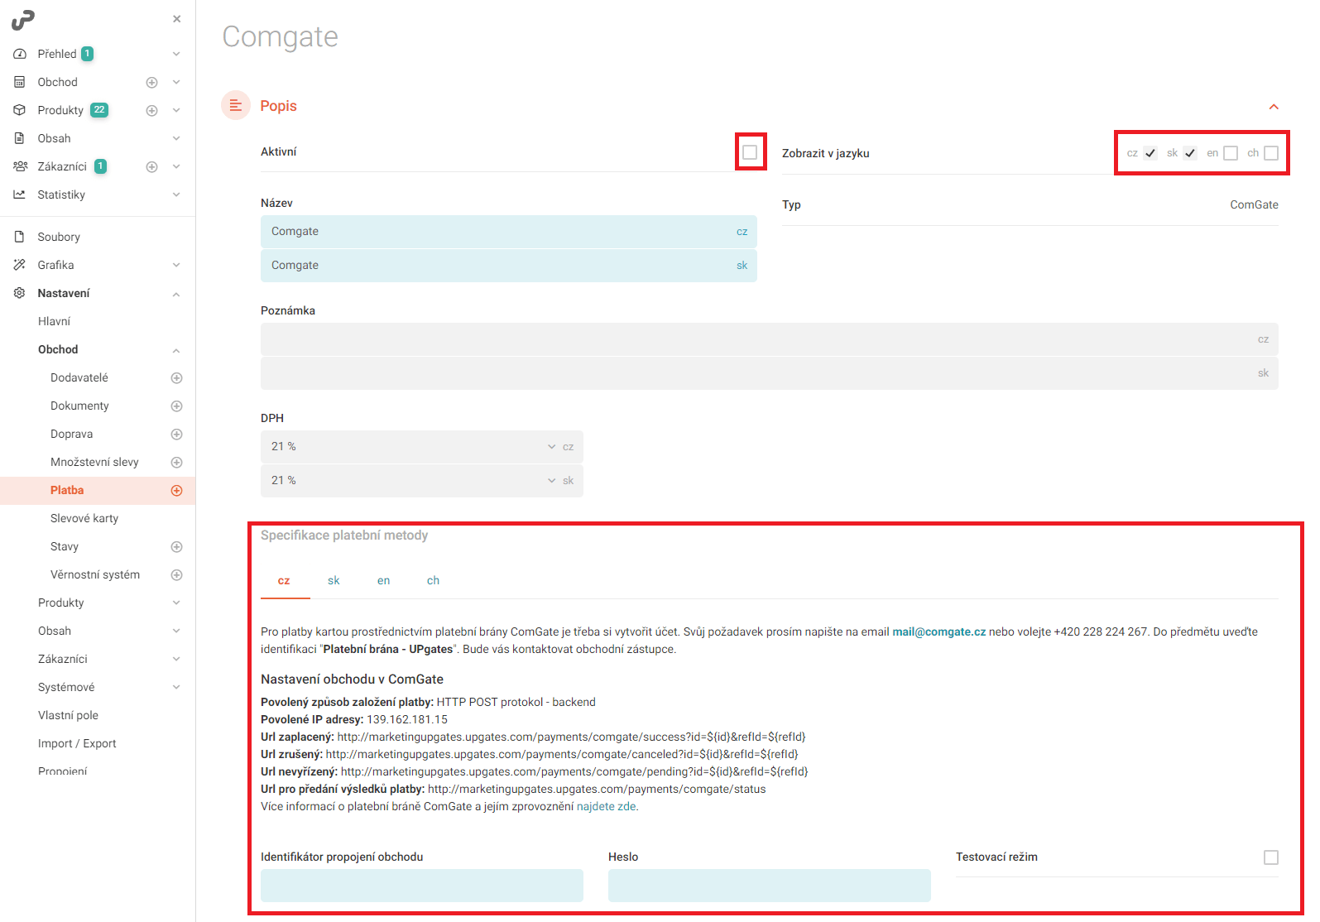Image resolution: width=1320 pixels, height=922 pixels.
Task: Open the Import / Export item
Action: pos(77,743)
